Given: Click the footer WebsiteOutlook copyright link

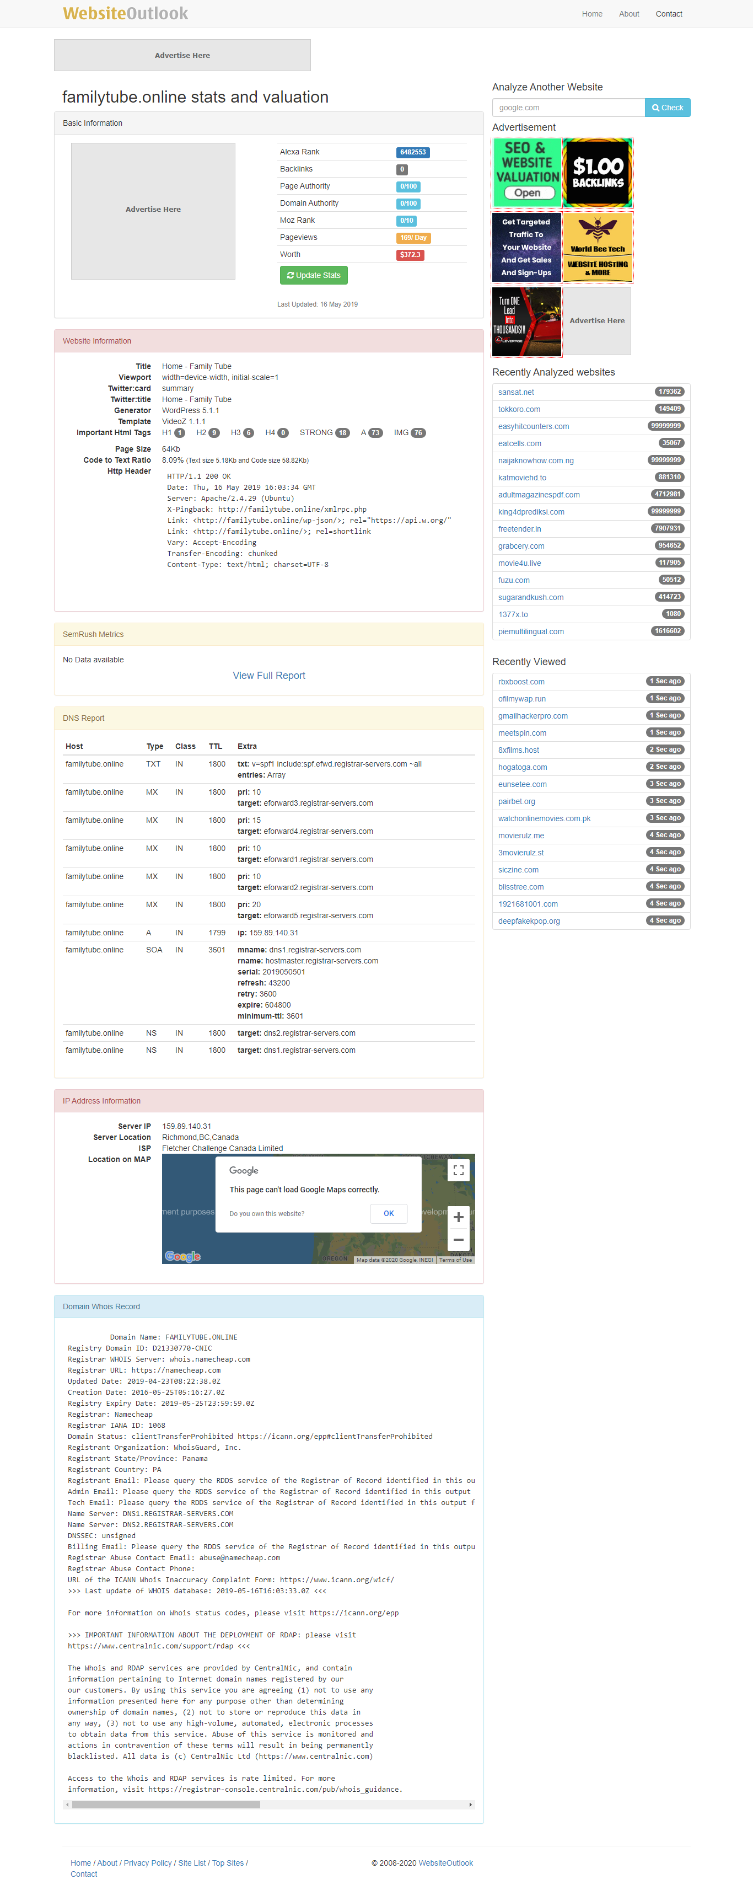Looking at the screenshot, I should [445, 1863].
